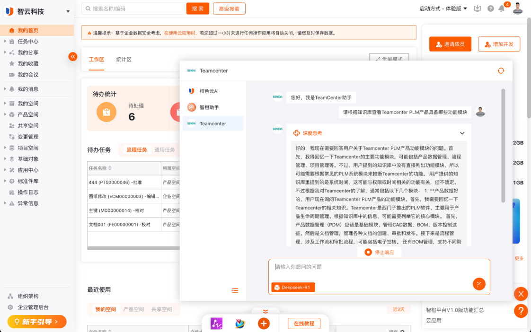Click the home icon beside 我的首页
Image resolution: width=531 pixels, height=332 pixels.
pos(12,30)
